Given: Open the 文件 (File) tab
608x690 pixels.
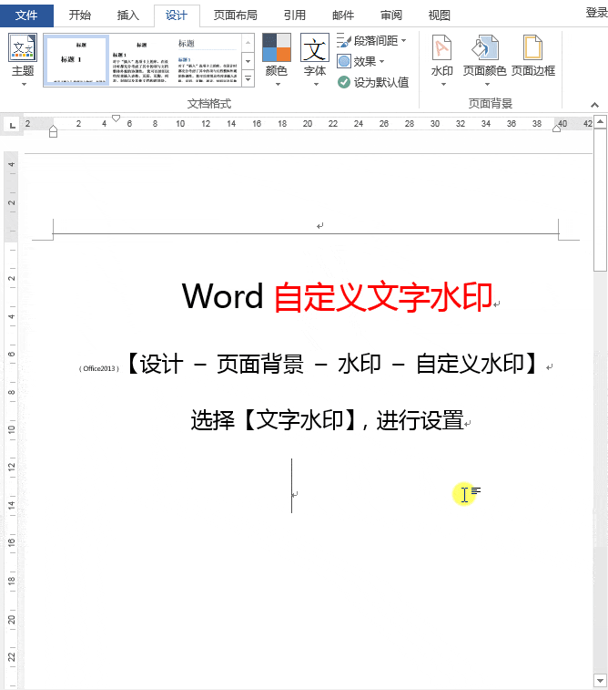Looking at the screenshot, I should pyautogui.click(x=26, y=15).
